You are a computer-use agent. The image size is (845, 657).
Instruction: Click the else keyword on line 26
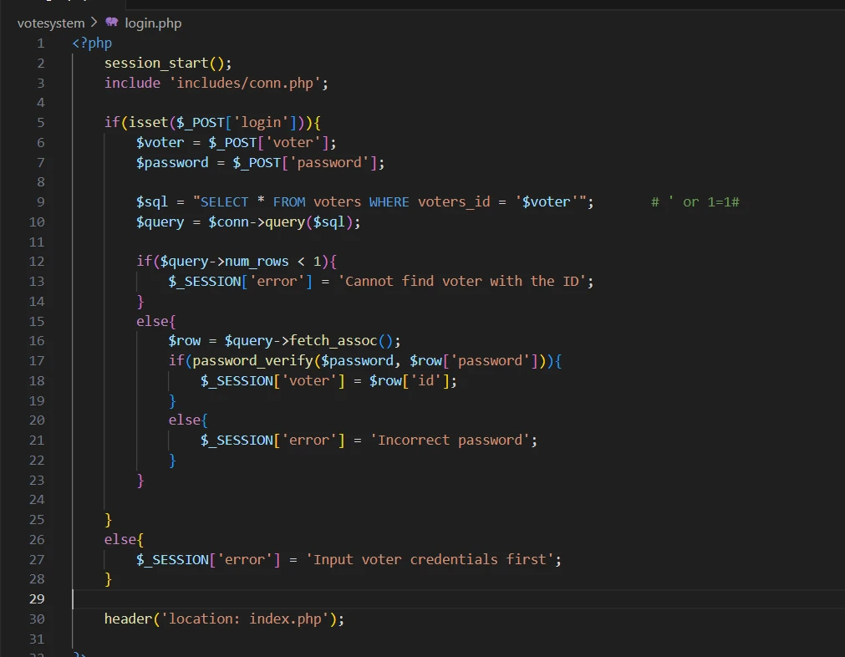click(x=120, y=539)
